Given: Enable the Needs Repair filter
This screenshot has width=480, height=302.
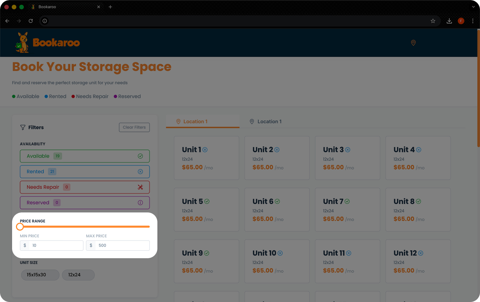Looking at the screenshot, I should [85, 187].
